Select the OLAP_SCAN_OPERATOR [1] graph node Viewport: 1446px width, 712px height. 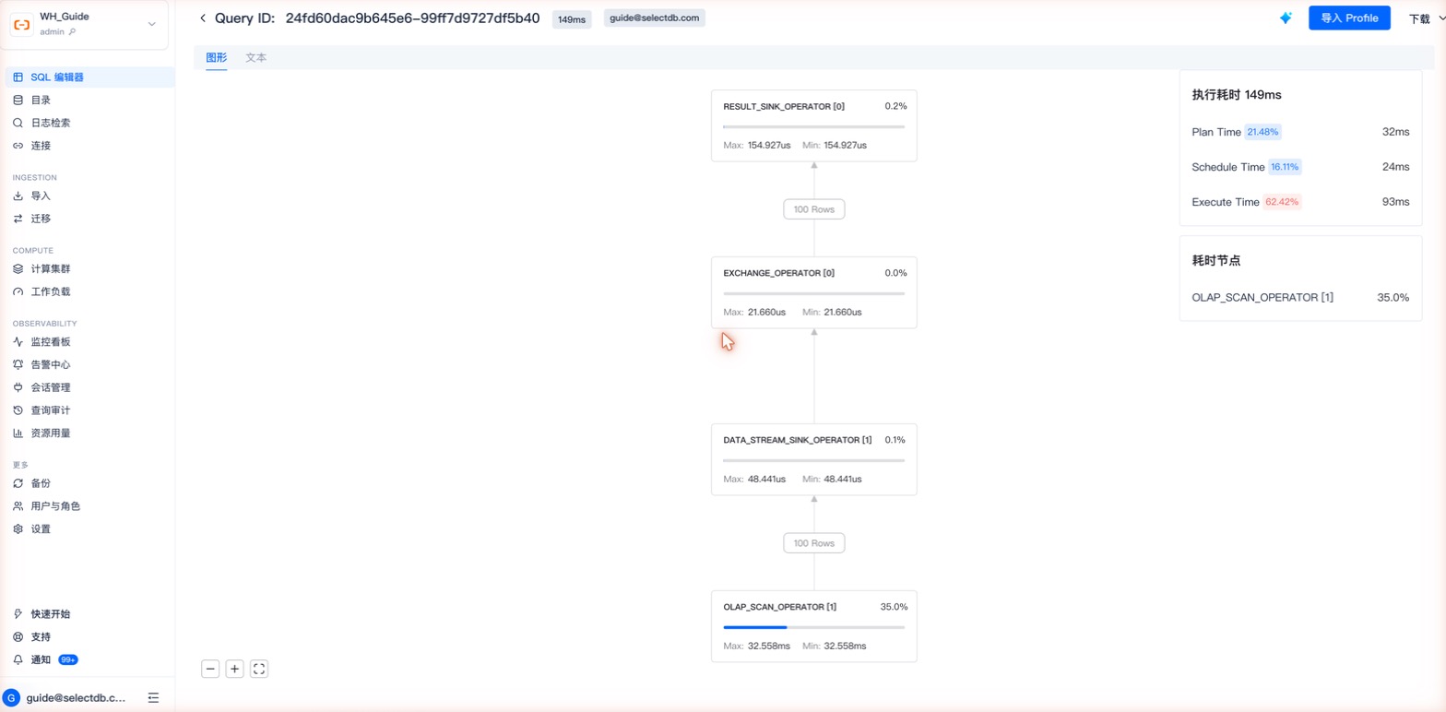(814, 626)
